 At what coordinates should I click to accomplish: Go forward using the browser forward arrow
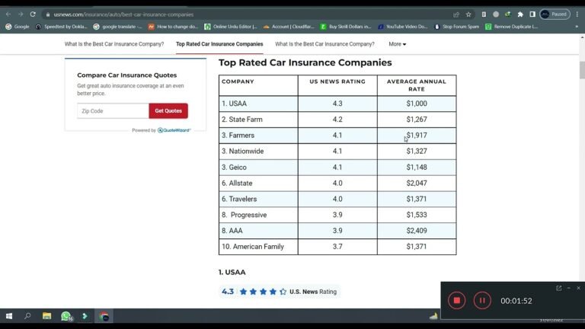(x=21, y=14)
